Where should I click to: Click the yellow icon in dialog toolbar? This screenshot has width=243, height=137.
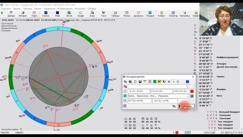[x=159, y=82]
